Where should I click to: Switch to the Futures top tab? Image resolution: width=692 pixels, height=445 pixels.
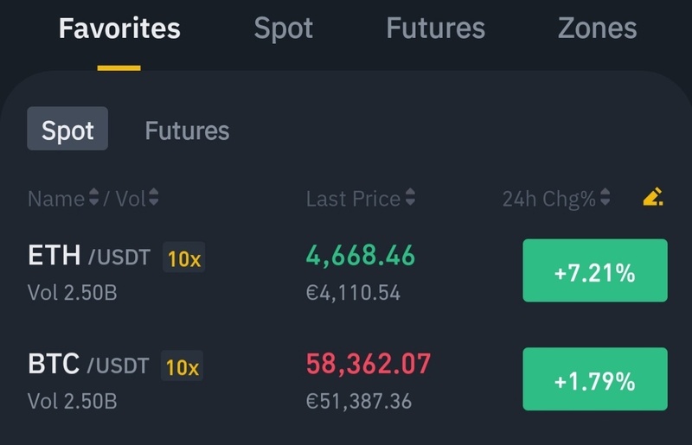(435, 29)
